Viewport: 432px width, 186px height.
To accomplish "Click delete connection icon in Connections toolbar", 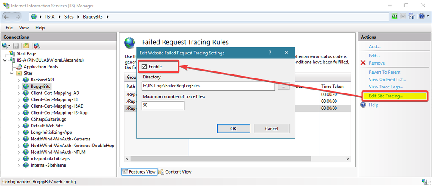I will click(x=37, y=46).
